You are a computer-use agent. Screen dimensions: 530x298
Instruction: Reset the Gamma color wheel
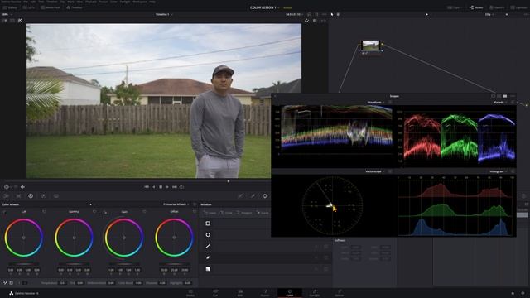pos(94,212)
